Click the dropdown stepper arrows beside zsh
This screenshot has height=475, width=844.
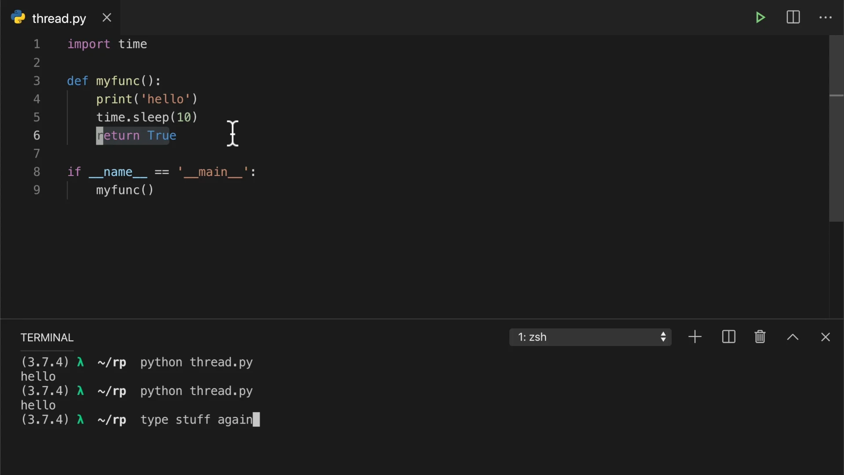point(663,337)
